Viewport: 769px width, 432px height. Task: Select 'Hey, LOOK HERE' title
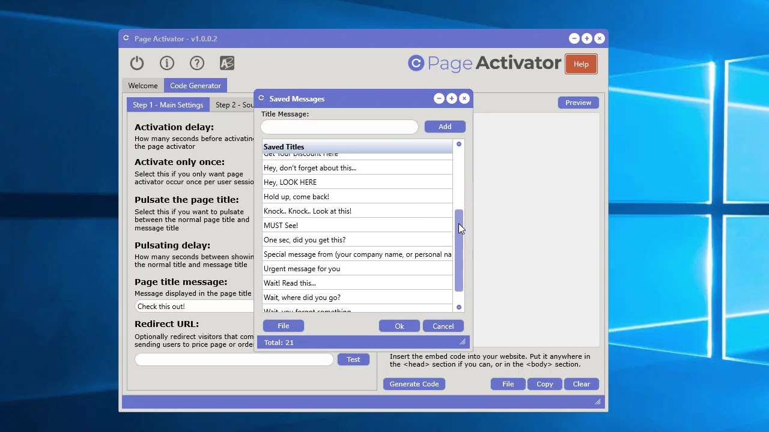[x=357, y=182]
